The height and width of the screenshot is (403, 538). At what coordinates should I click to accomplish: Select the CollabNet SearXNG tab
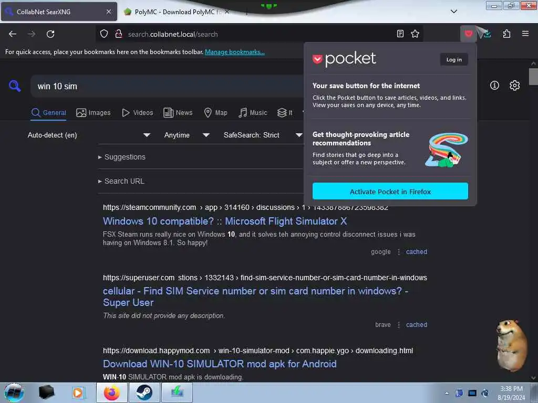tap(59, 12)
